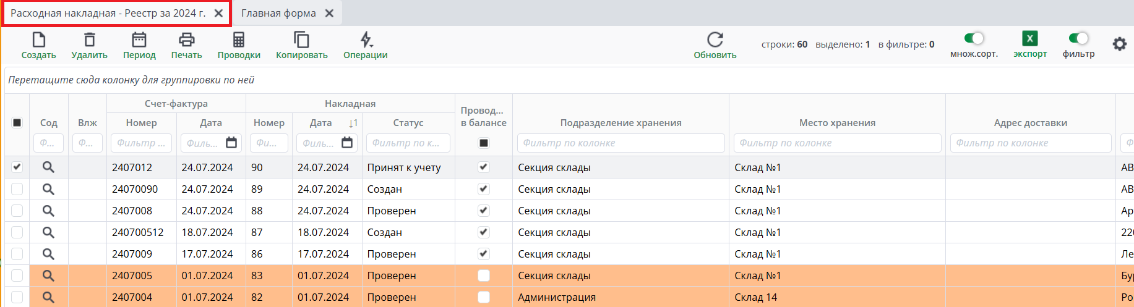This screenshot has height=307, width=1134.
Task: Open date picker in Накладная Дата filter
Action: (x=347, y=143)
